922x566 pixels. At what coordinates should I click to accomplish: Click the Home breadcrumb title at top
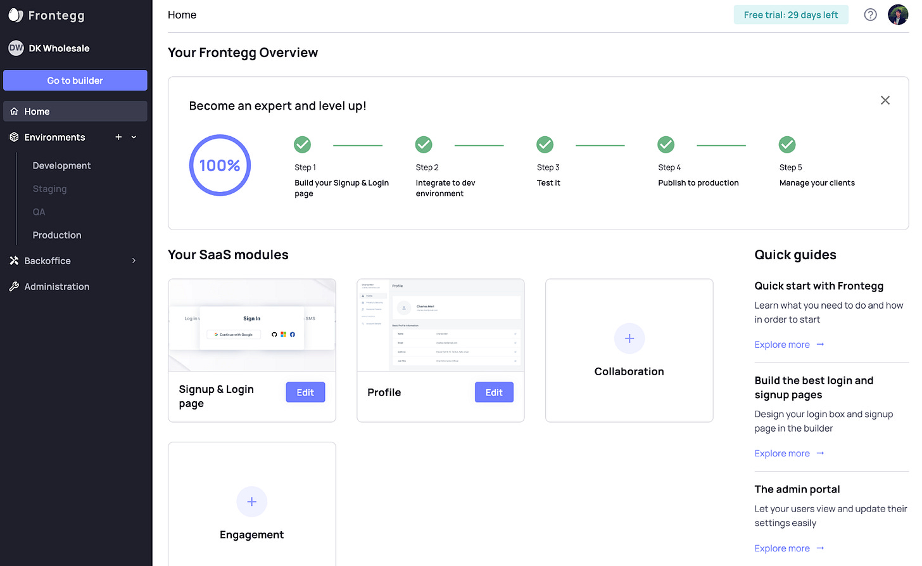(x=182, y=15)
